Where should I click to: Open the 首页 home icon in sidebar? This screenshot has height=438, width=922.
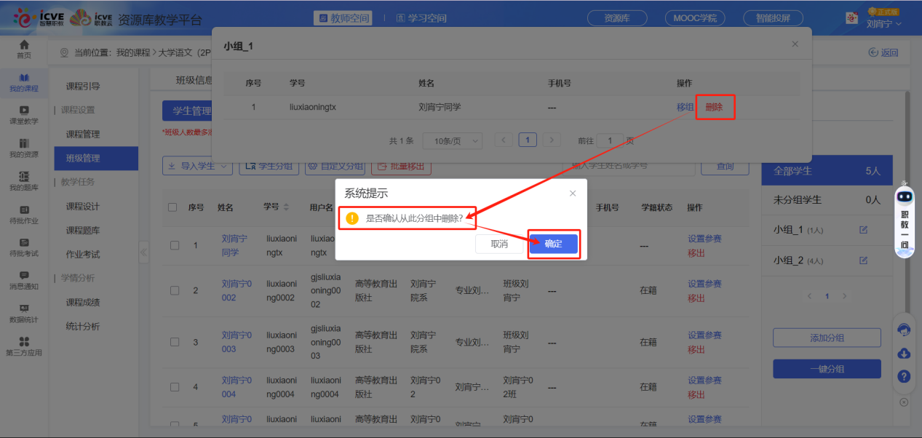coord(24,49)
